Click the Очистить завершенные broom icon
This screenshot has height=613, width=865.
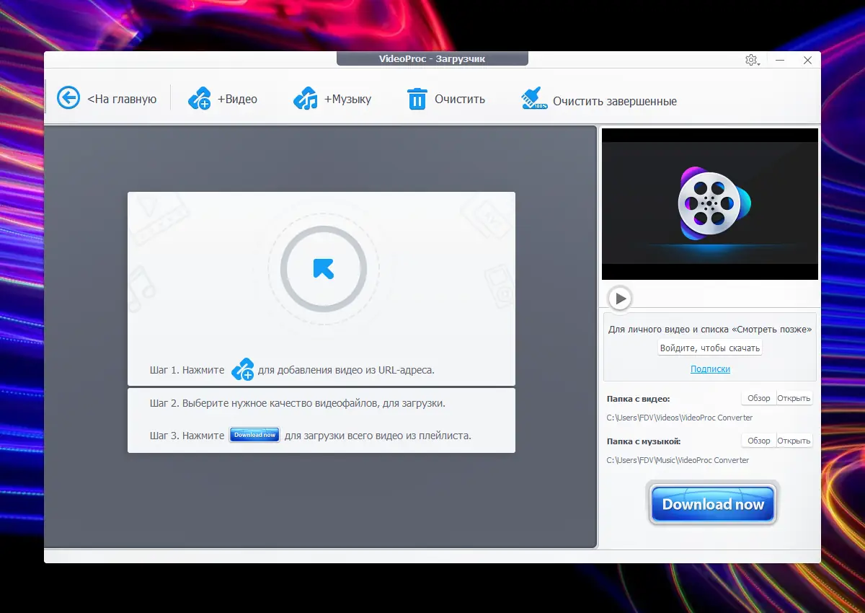coord(533,99)
